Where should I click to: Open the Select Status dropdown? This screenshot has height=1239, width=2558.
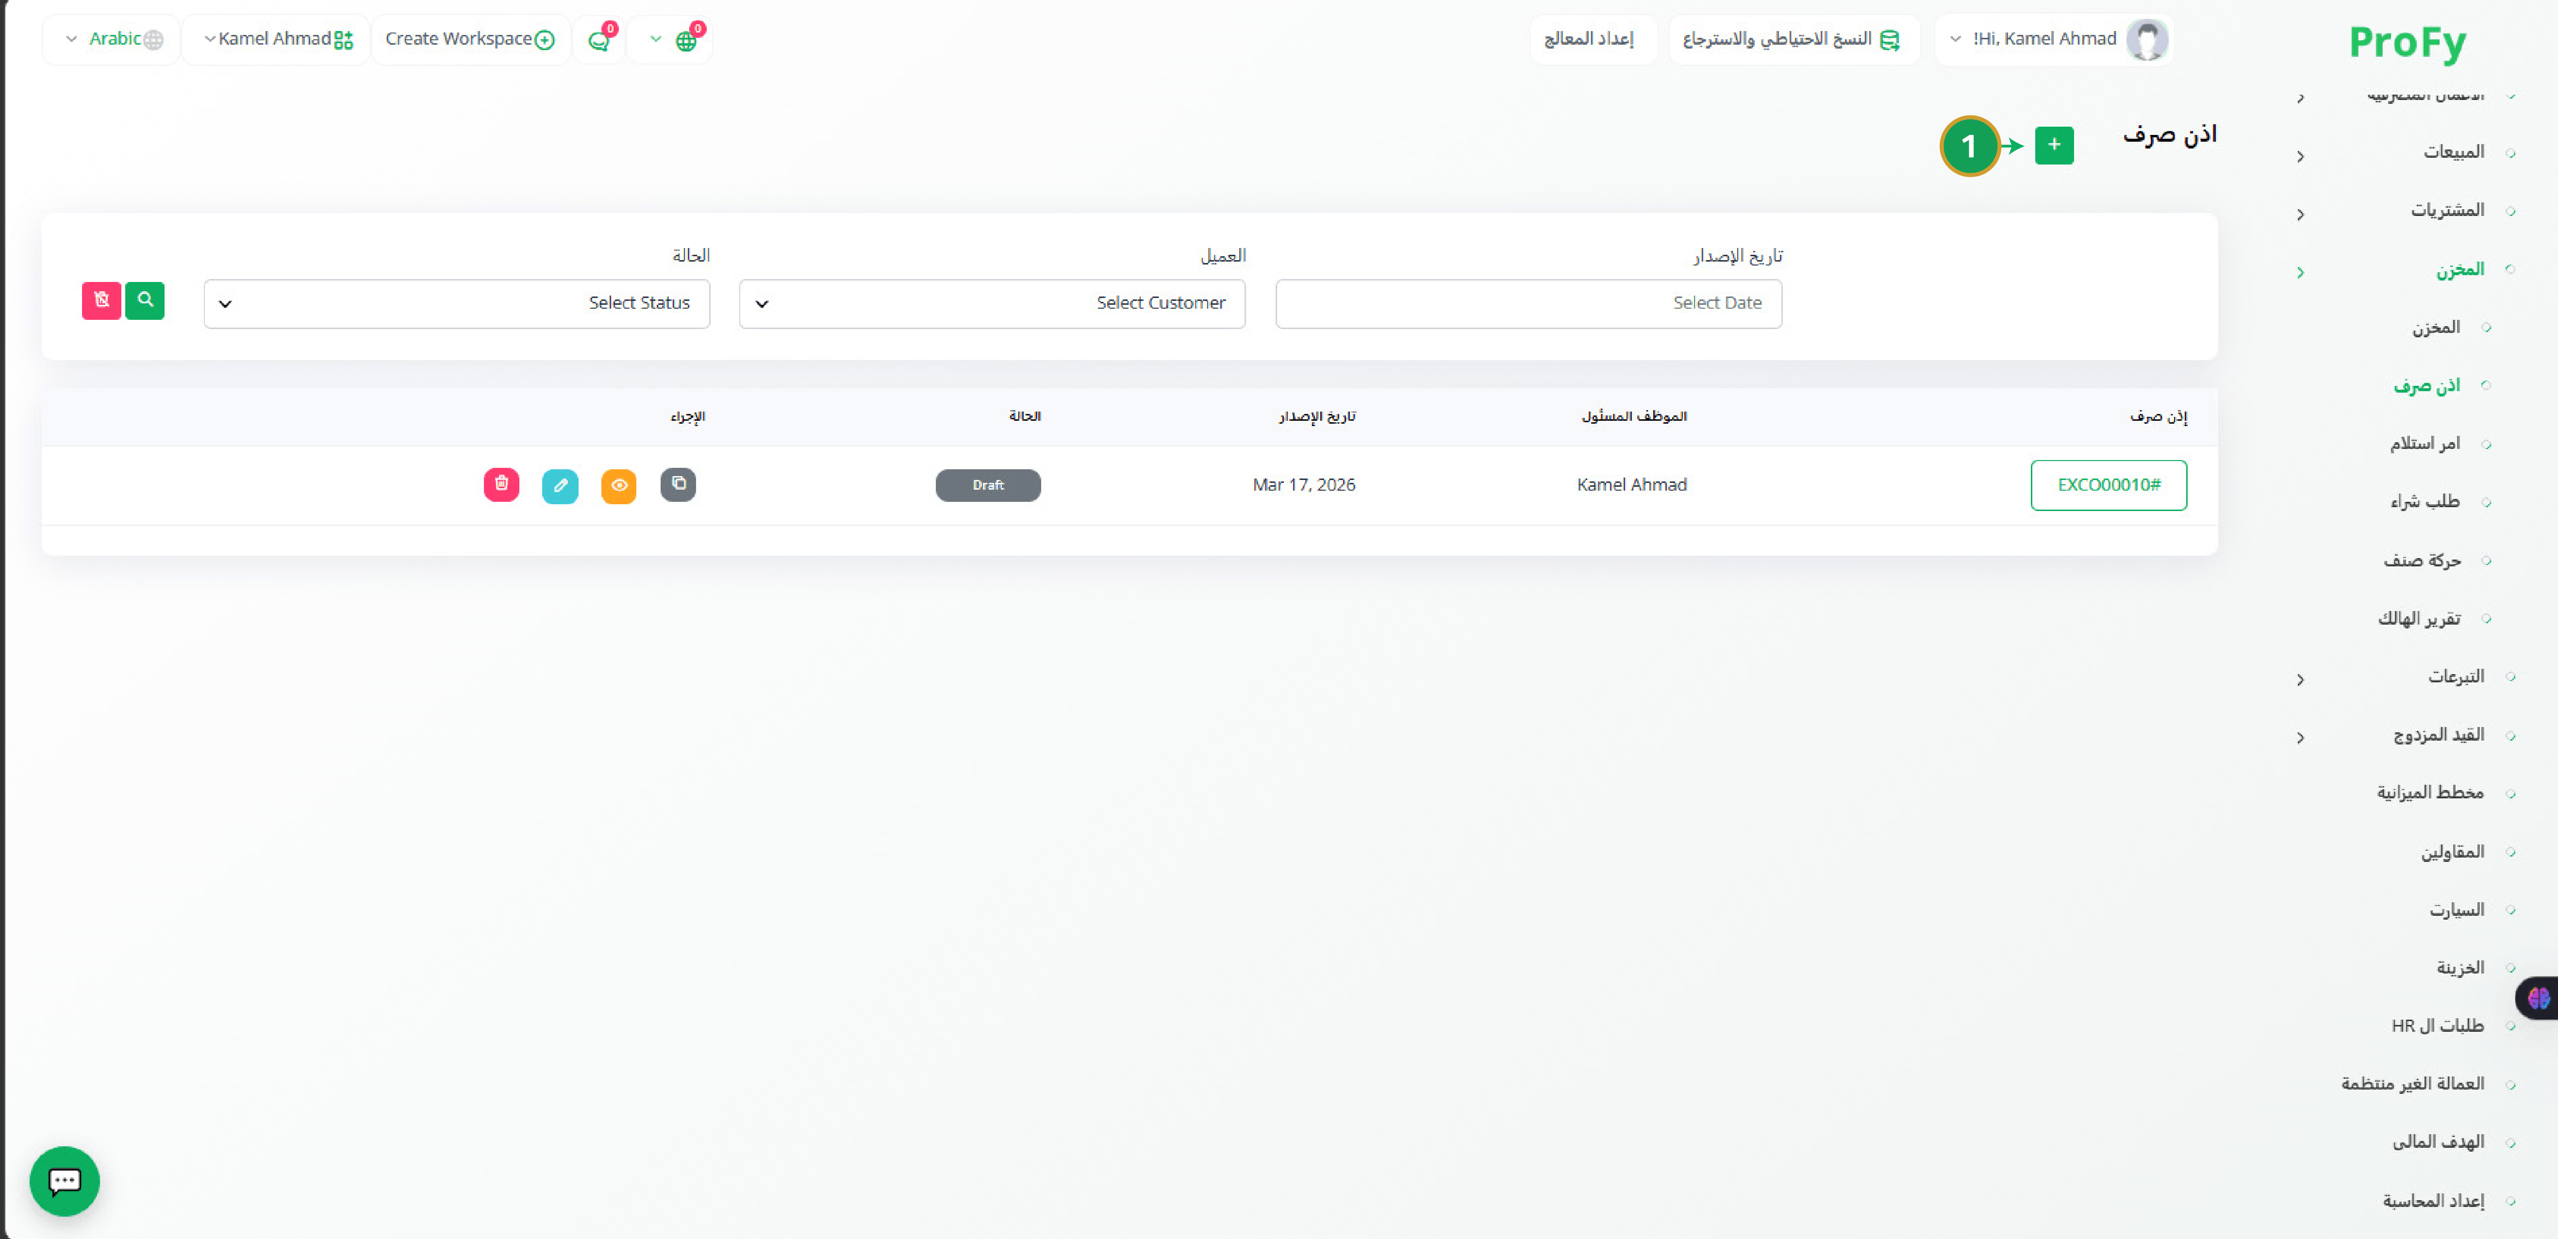point(457,303)
